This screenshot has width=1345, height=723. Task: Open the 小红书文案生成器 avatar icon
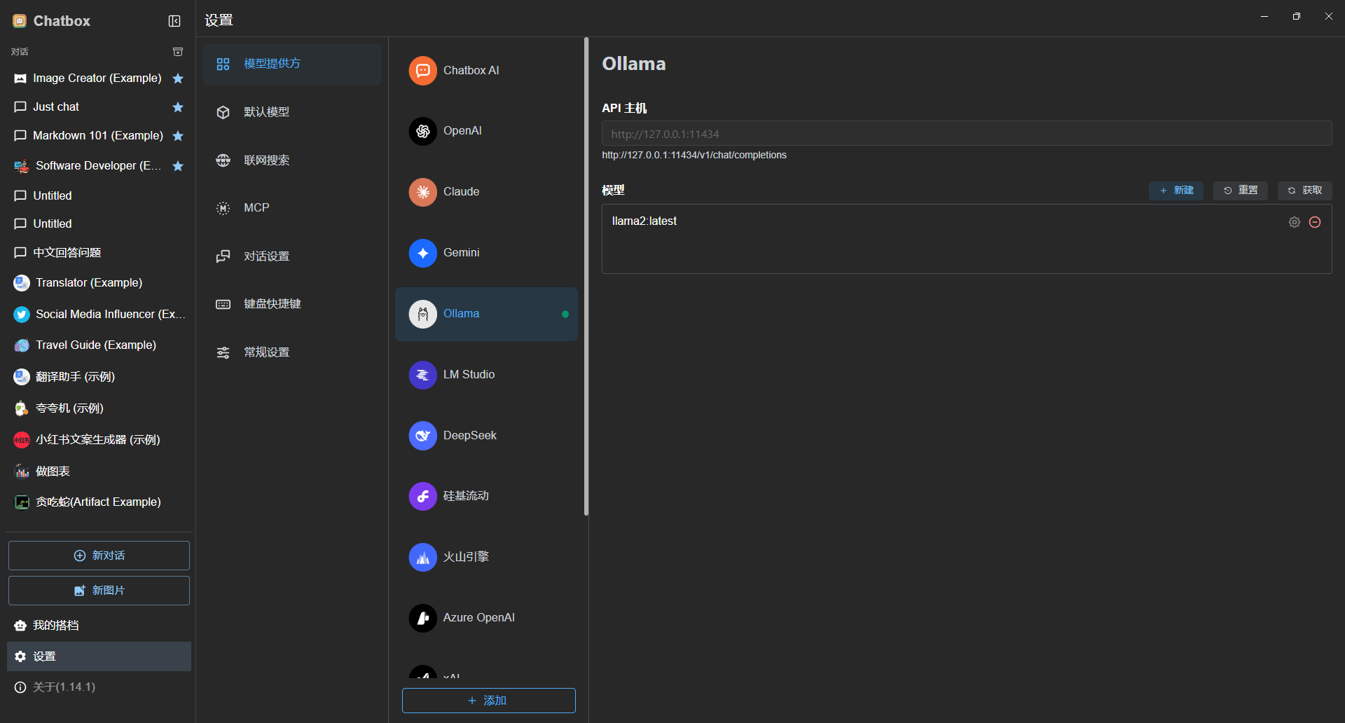[x=22, y=440]
